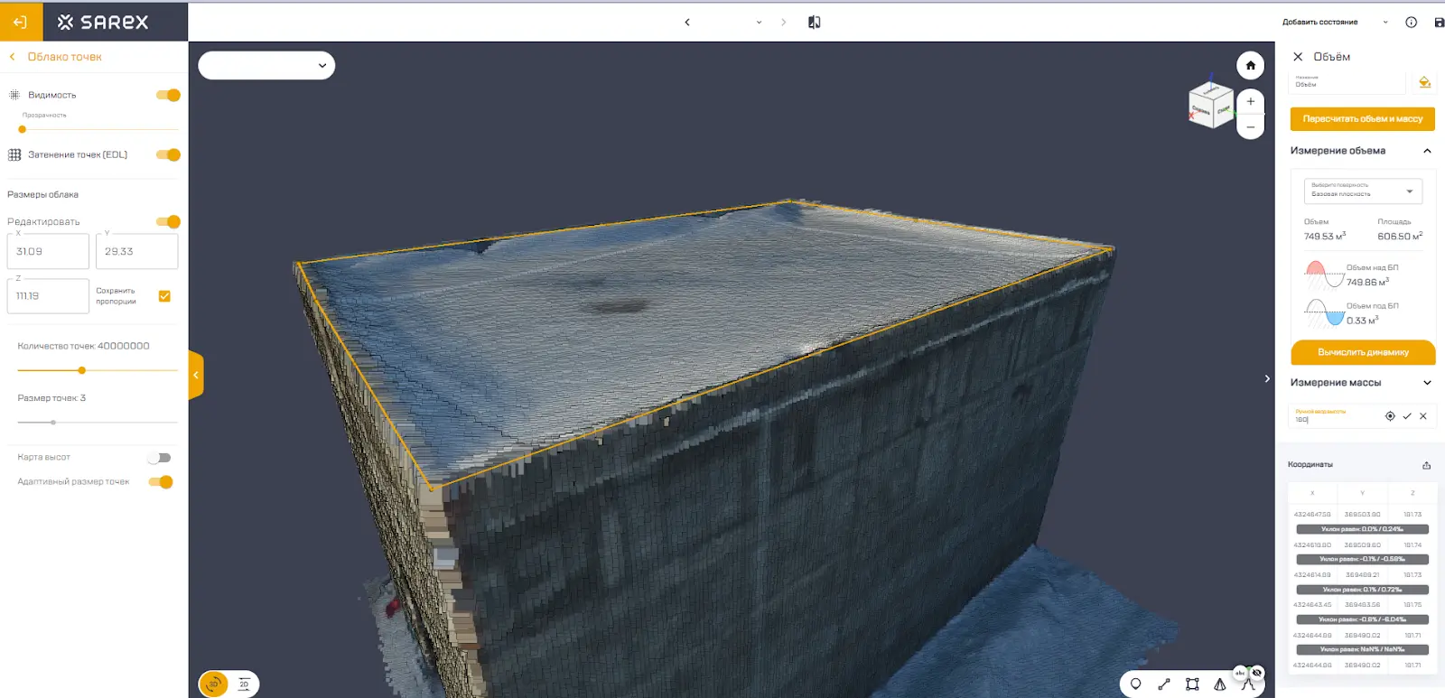Click Пересчитать объем и массу button
Viewport: 1445px width, 698px height.
click(1362, 119)
